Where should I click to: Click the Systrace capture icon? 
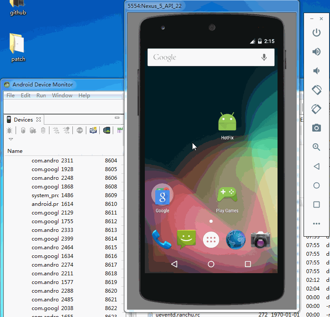coord(120,130)
